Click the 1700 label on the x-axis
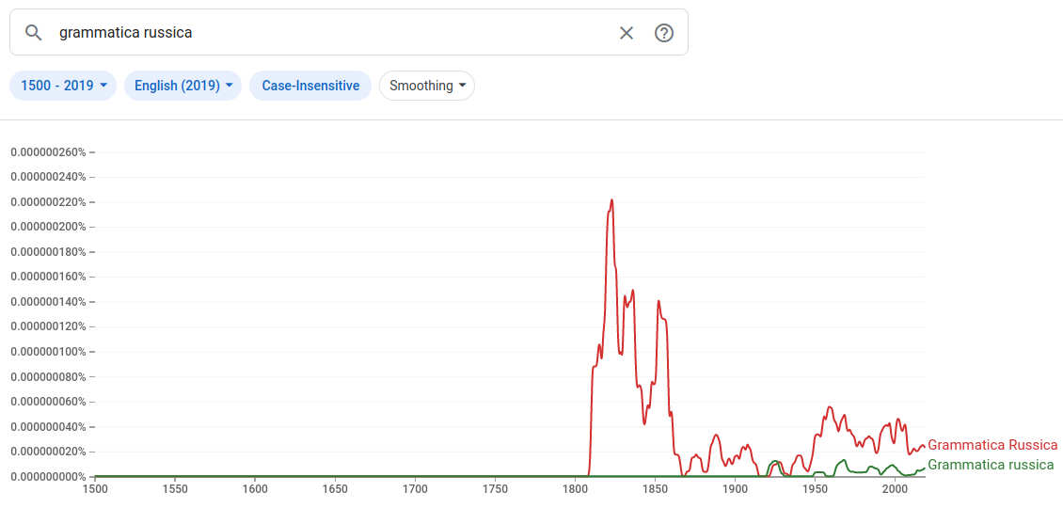1063x508 pixels. 415,489
